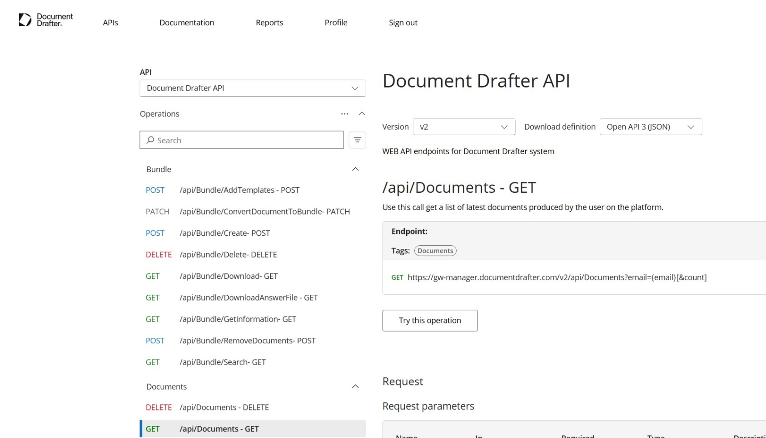Collapse the Documents operations group
This screenshot has height=438, width=766.
(x=355, y=386)
